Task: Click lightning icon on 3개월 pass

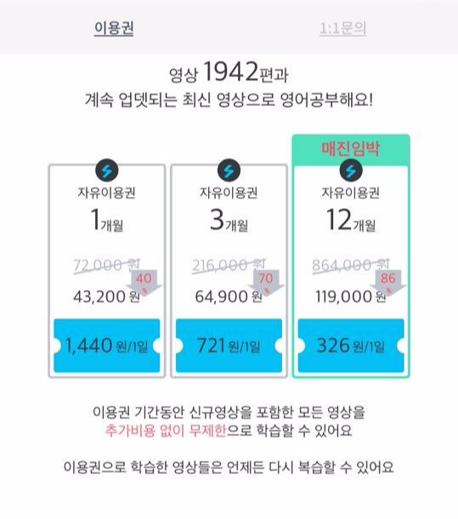Action: click(229, 171)
